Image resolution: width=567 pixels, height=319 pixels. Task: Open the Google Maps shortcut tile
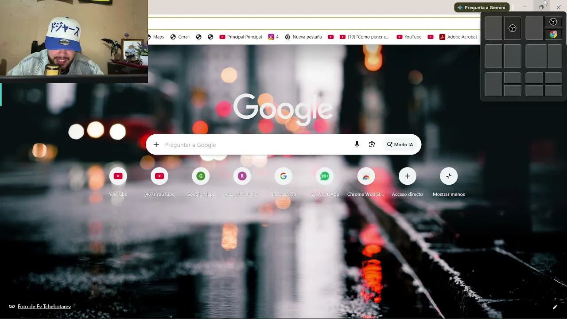(x=201, y=182)
